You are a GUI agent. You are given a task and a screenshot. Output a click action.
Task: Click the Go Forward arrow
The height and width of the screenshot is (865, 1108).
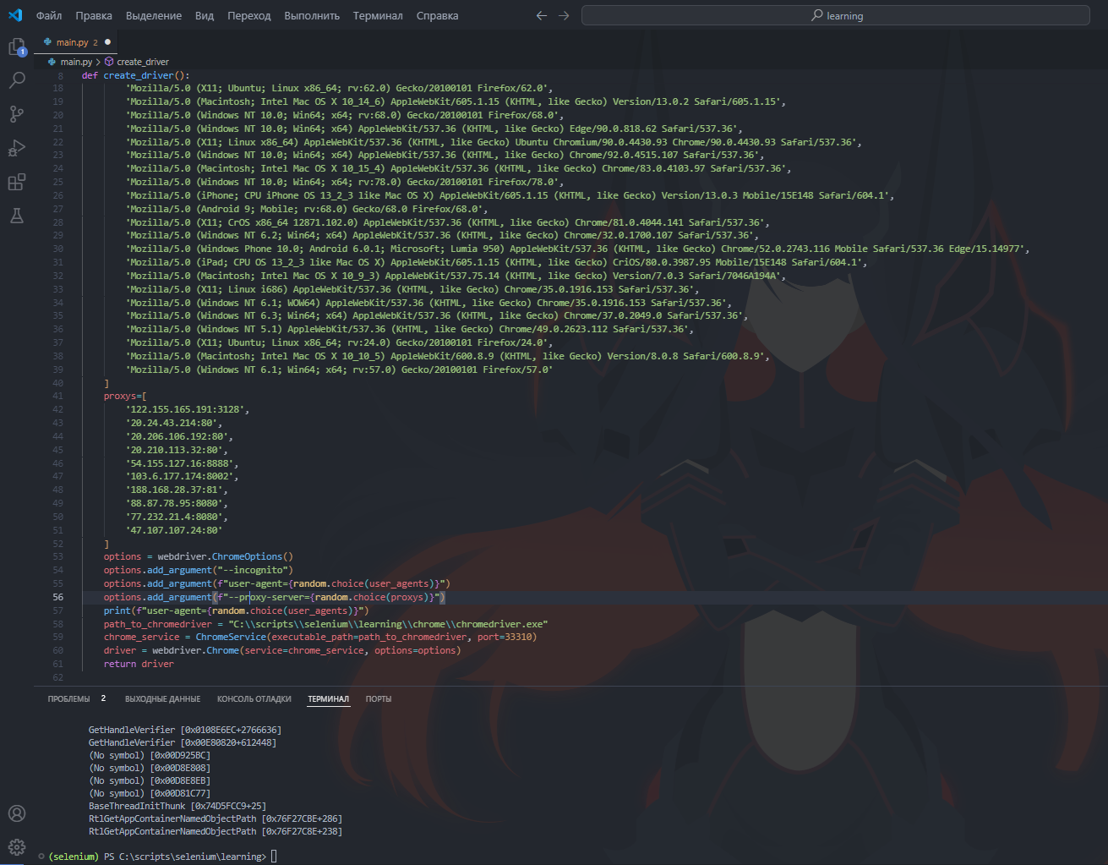pos(564,15)
